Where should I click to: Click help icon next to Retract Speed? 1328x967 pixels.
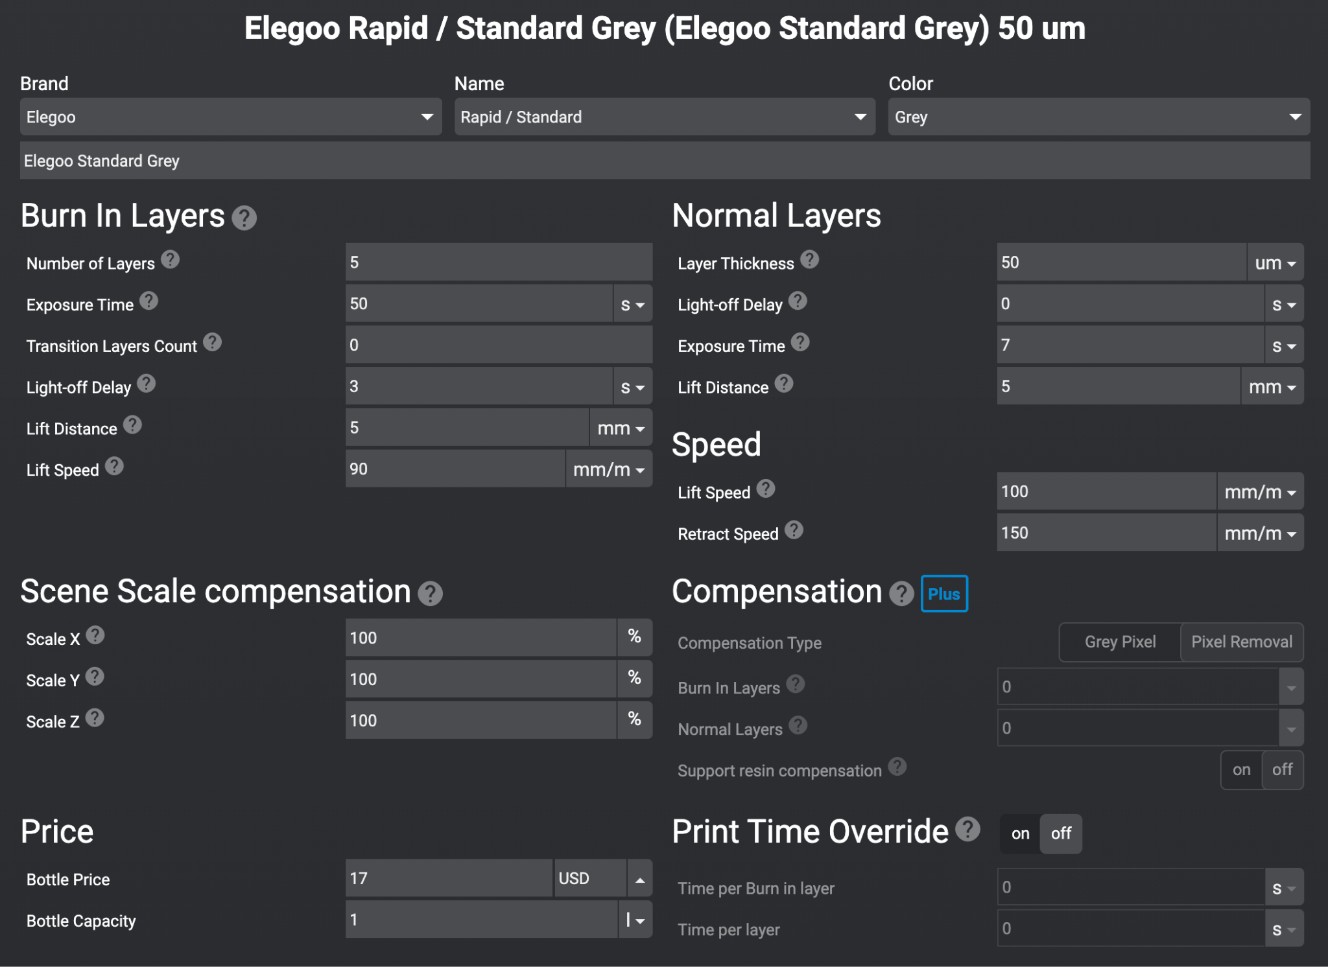(x=794, y=530)
